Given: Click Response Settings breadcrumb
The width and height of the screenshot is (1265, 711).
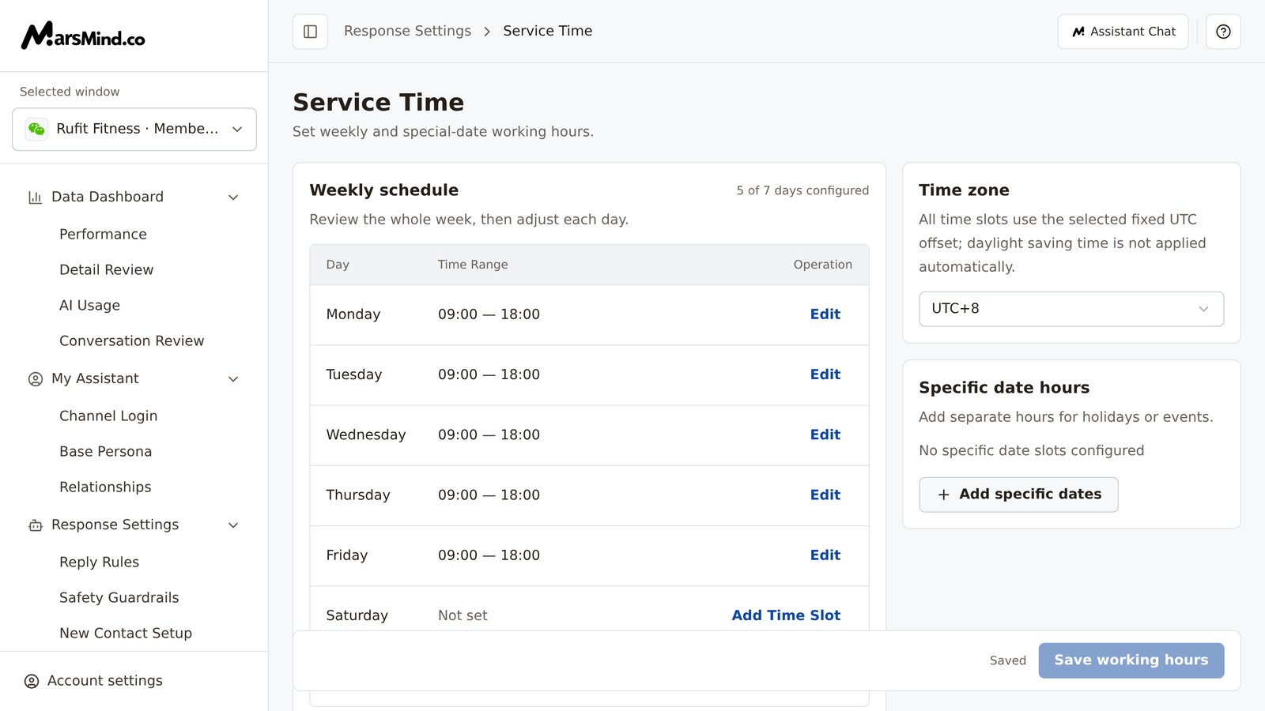Looking at the screenshot, I should coord(407,31).
